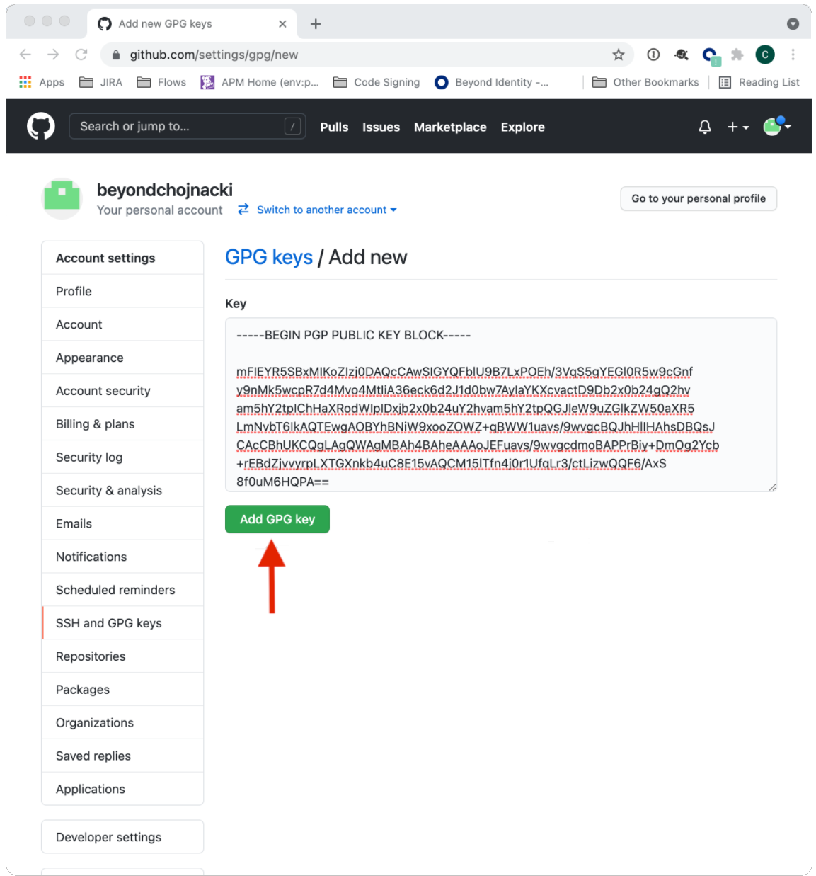The width and height of the screenshot is (816, 876).
Task: Open the notifications bell icon
Action: 704,127
